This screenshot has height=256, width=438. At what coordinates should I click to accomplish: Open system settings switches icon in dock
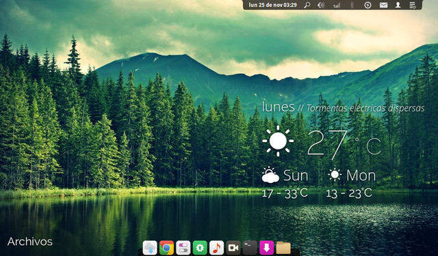point(183,248)
